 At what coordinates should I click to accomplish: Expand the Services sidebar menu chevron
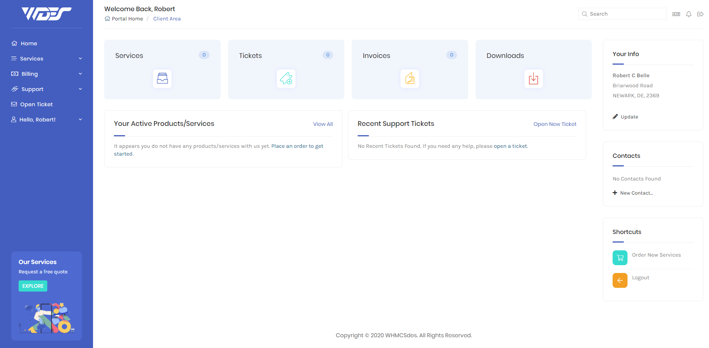80,59
